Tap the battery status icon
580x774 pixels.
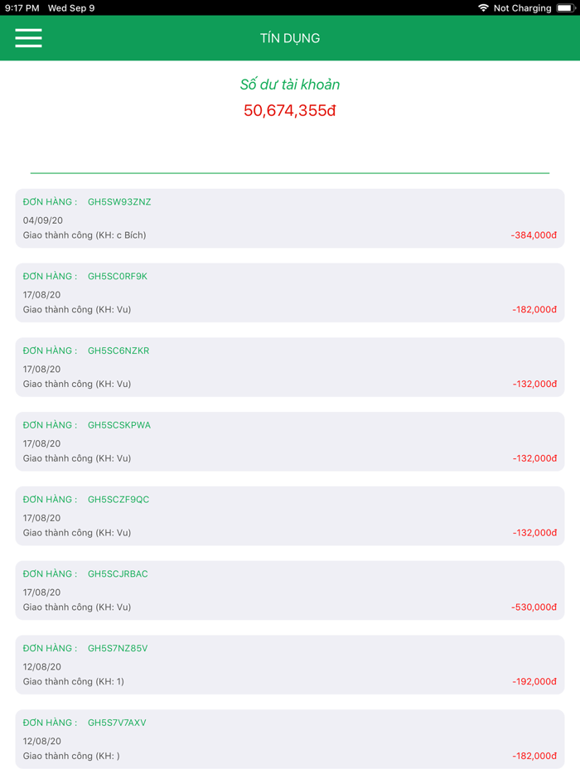(x=565, y=8)
